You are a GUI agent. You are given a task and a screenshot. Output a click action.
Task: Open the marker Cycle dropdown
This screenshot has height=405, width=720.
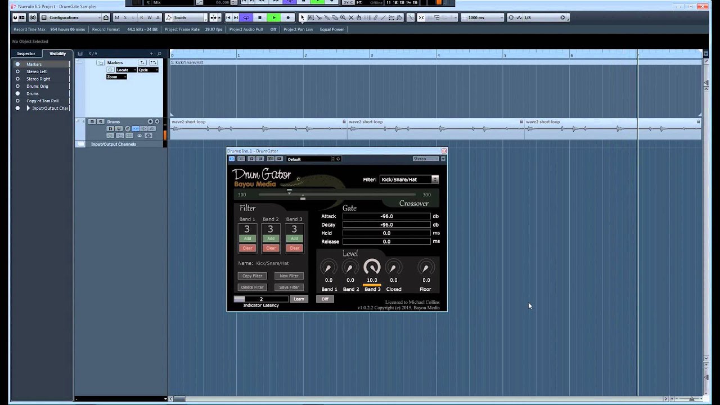[148, 70]
